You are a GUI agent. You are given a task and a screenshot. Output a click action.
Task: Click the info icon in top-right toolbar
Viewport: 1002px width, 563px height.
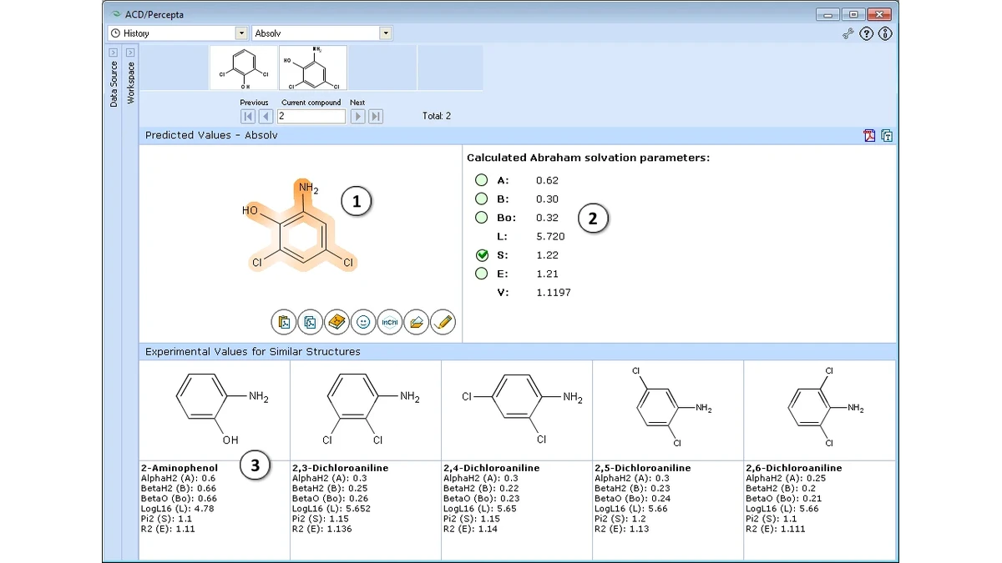tap(886, 34)
